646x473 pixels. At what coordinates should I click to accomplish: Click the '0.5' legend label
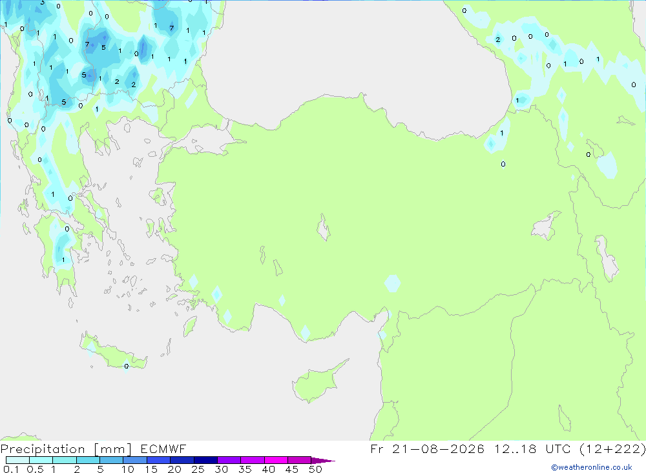[x=35, y=469]
